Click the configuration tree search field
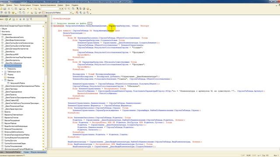 [x=22, y=23]
